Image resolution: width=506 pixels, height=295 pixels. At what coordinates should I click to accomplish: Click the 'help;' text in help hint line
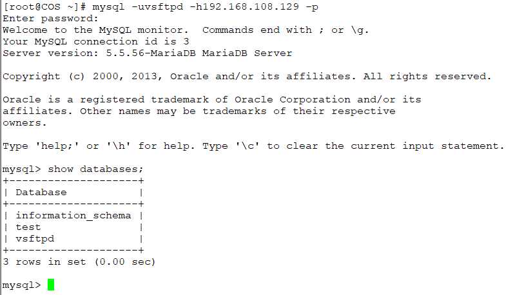point(57,146)
